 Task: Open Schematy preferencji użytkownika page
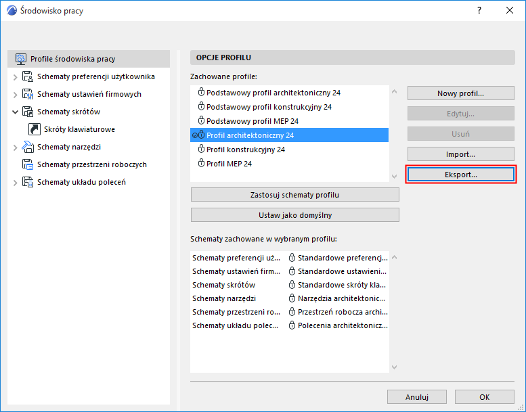click(x=96, y=76)
